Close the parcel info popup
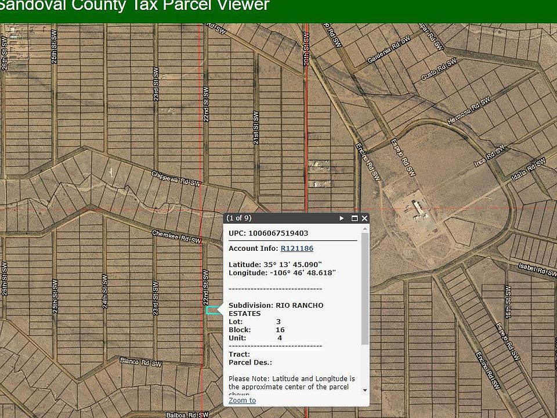This screenshot has height=418, width=557. (364, 218)
